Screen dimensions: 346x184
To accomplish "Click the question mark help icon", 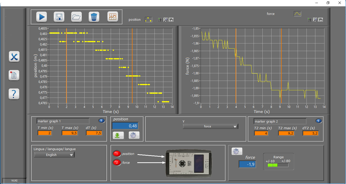I will tap(14, 94).
